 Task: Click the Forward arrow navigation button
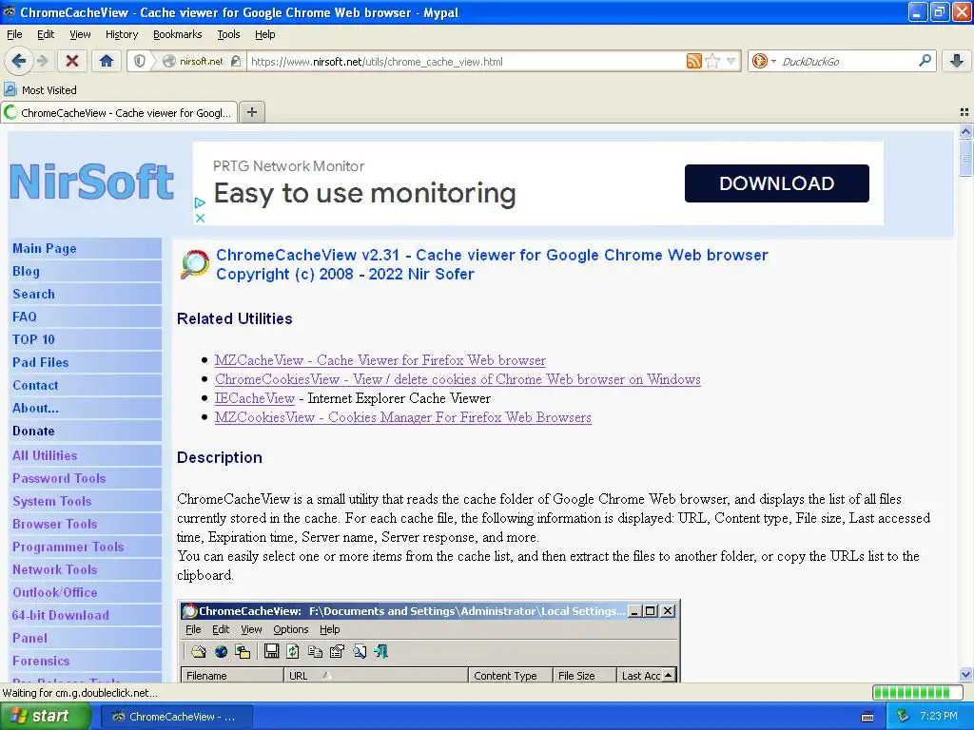tap(42, 61)
